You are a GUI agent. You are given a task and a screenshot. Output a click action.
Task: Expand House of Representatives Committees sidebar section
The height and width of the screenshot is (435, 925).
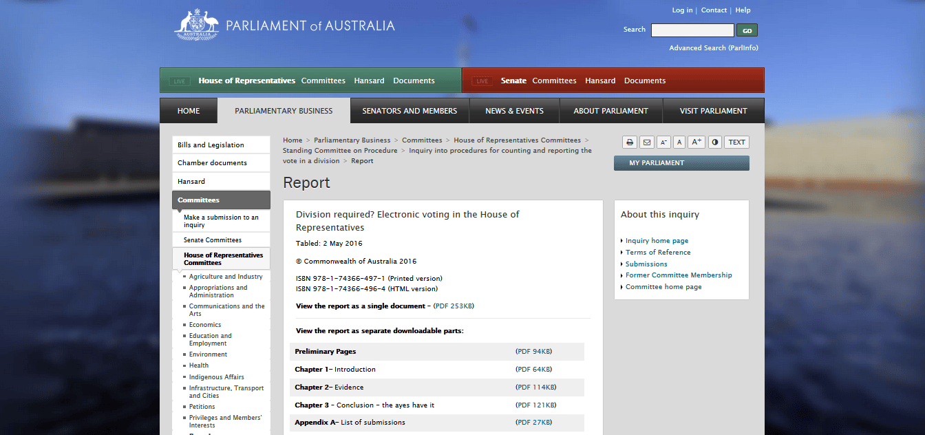click(x=222, y=259)
